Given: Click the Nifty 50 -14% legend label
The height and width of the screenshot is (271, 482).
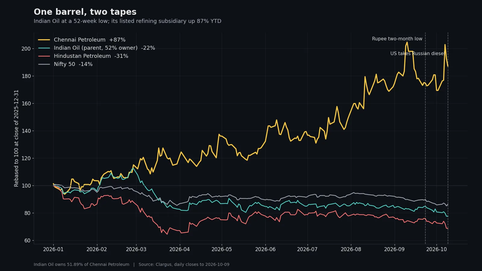Looking at the screenshot, I should pos(73,64).
